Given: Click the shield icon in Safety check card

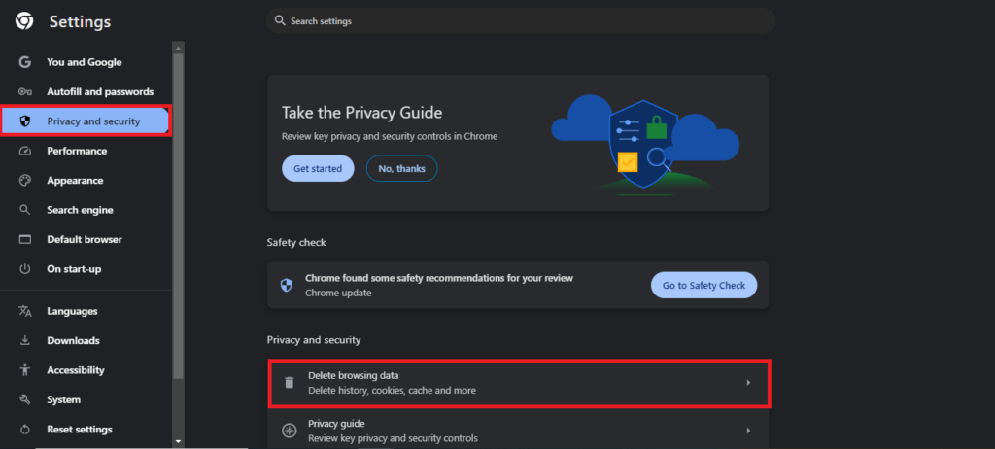Looking at the screenshot, I should [x=287, y=285].
